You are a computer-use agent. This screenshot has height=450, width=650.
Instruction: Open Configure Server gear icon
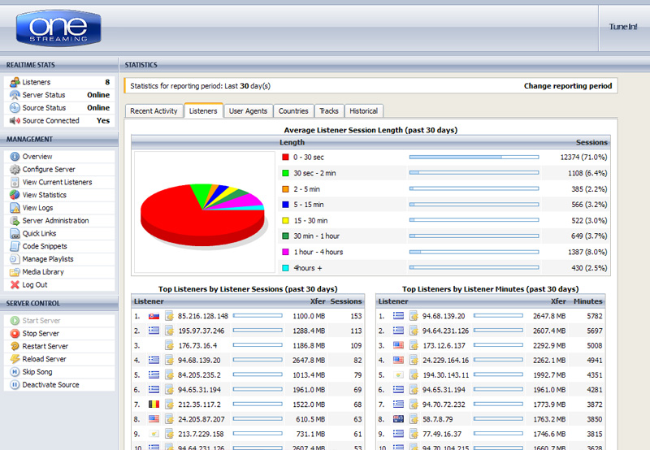tap(15, 170)
